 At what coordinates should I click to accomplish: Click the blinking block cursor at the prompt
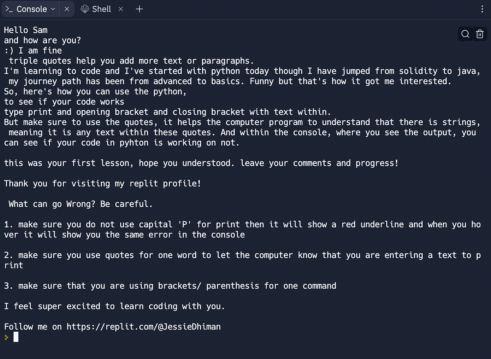16,337
